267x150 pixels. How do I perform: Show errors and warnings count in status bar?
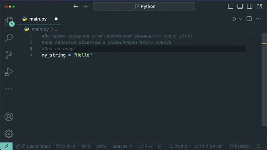click(65, 146)
